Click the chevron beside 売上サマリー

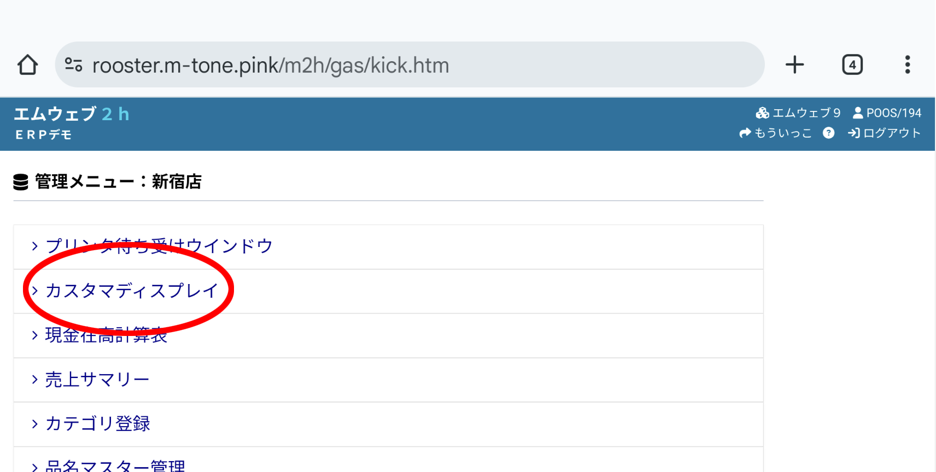coord(35,380)
